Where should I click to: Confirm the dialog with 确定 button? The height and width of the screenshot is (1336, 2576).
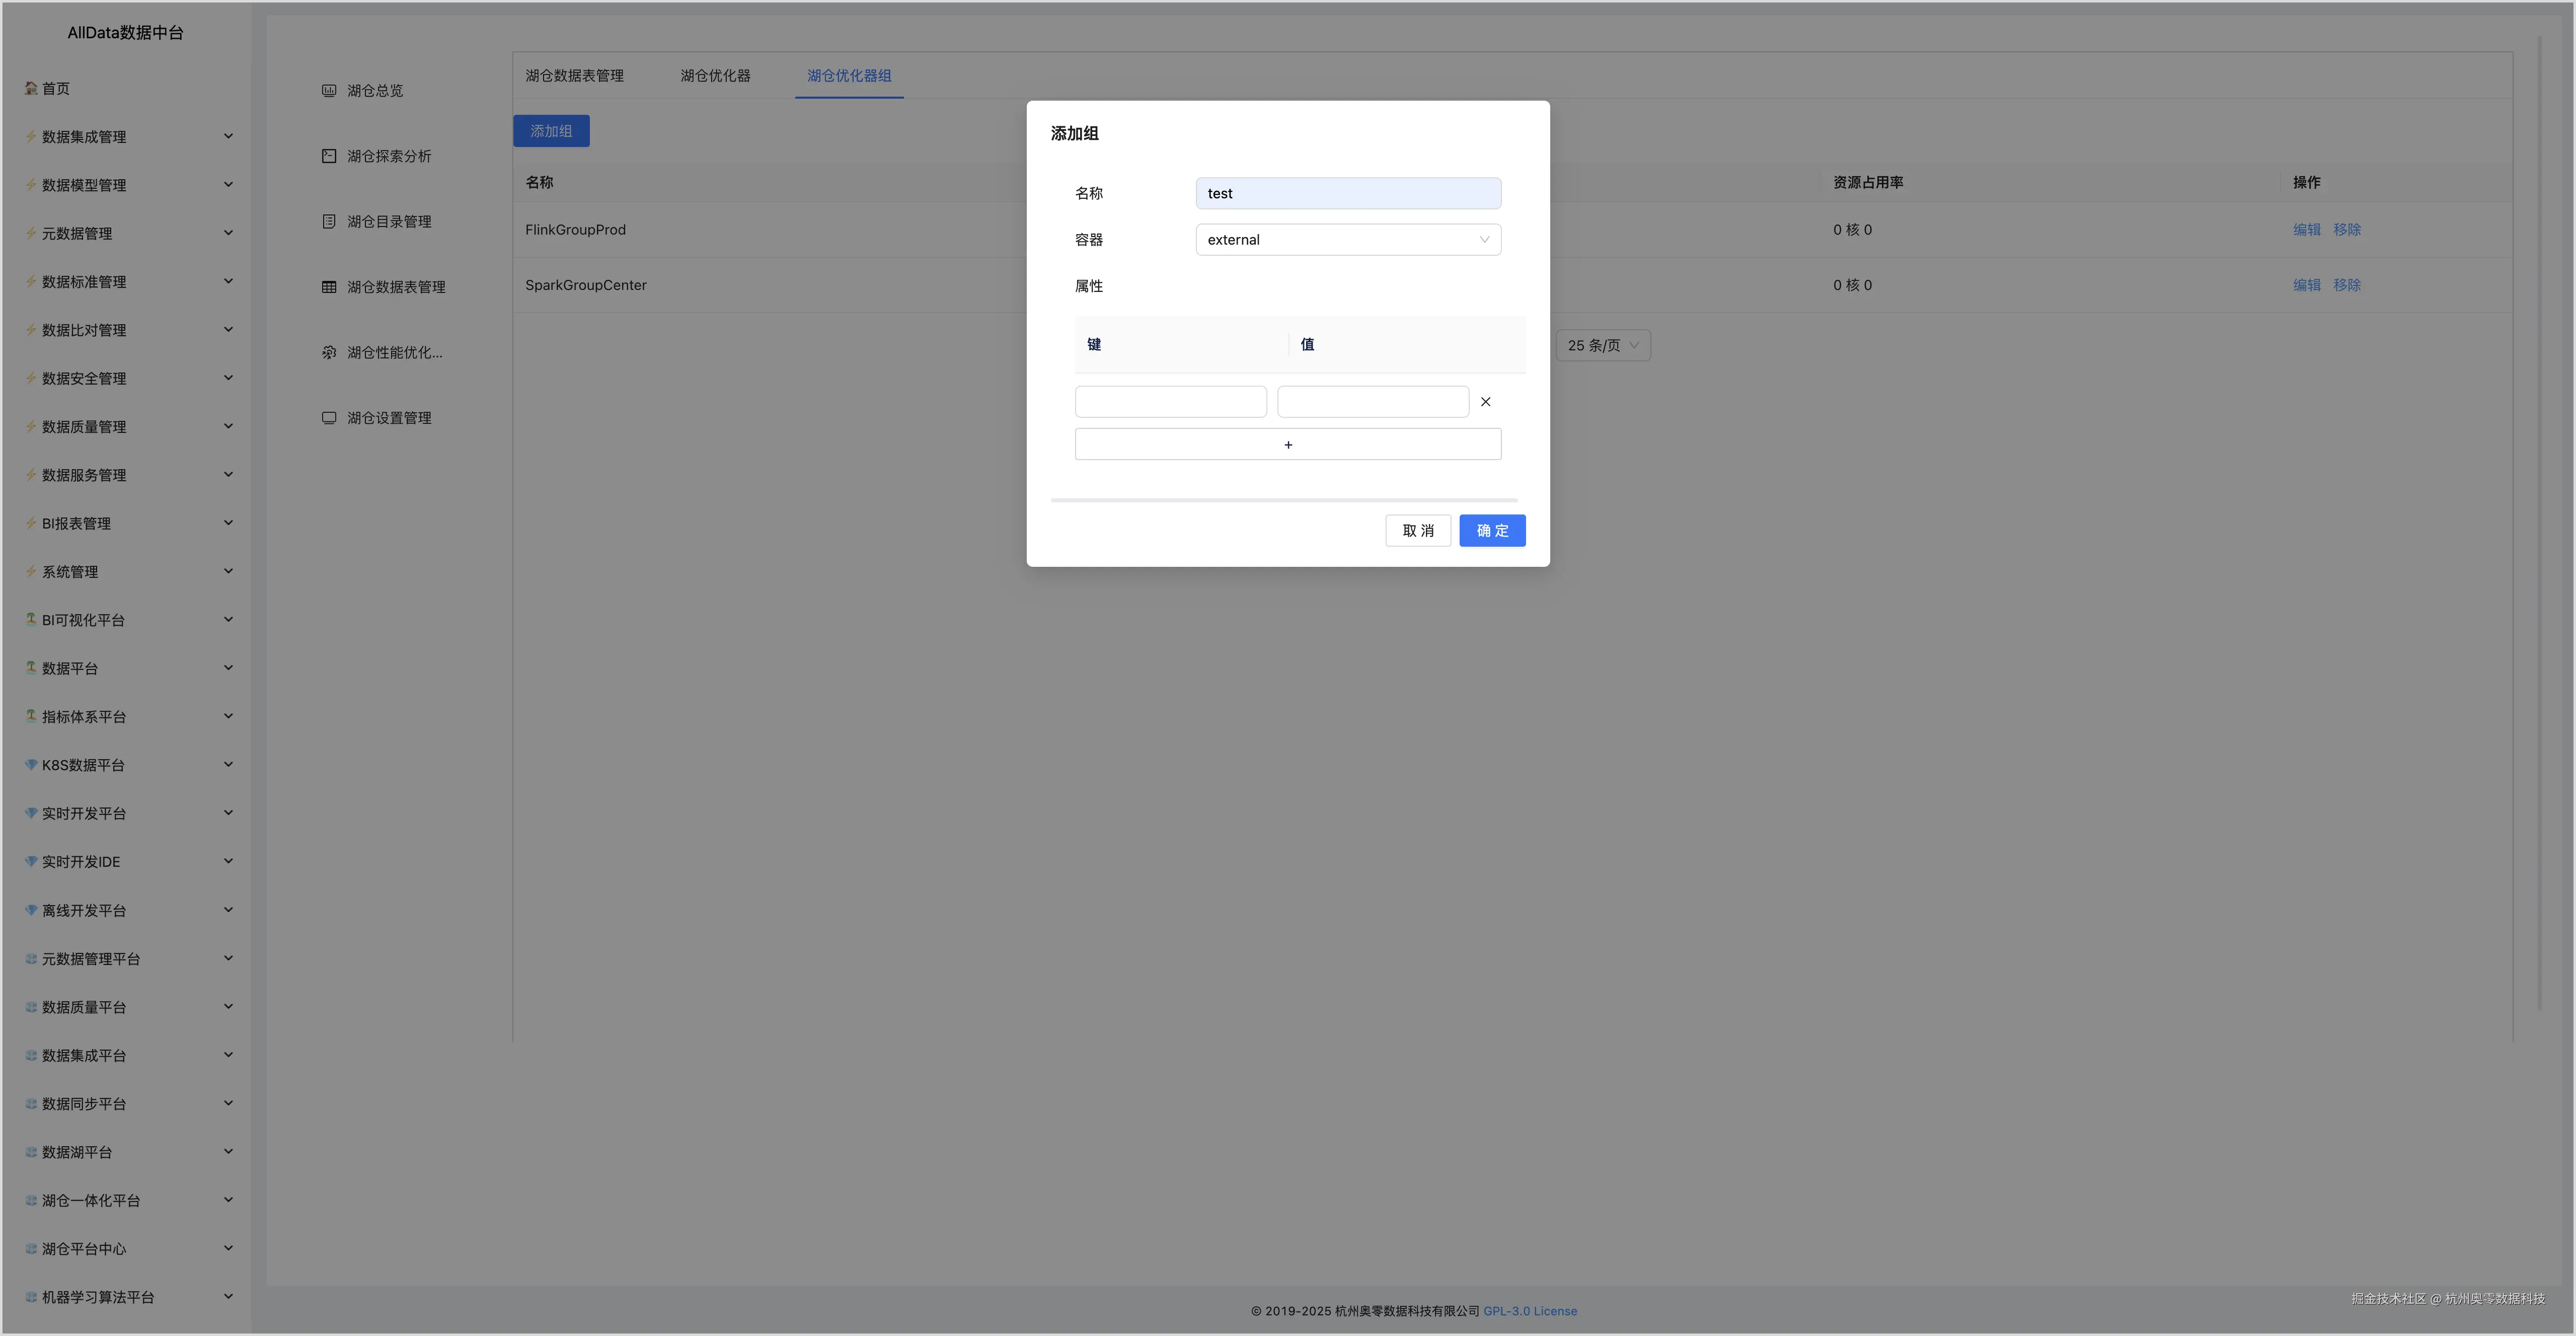[x=1491, y=531]
